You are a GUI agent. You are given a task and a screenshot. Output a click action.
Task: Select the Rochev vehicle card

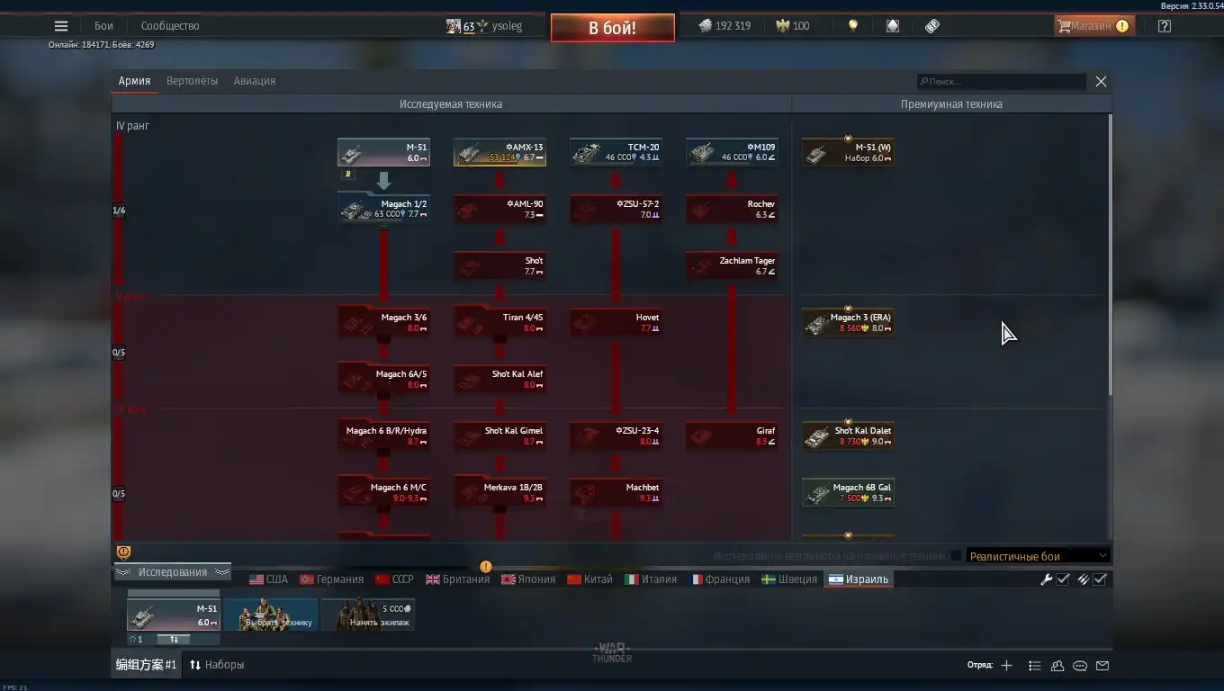point(733,209)
